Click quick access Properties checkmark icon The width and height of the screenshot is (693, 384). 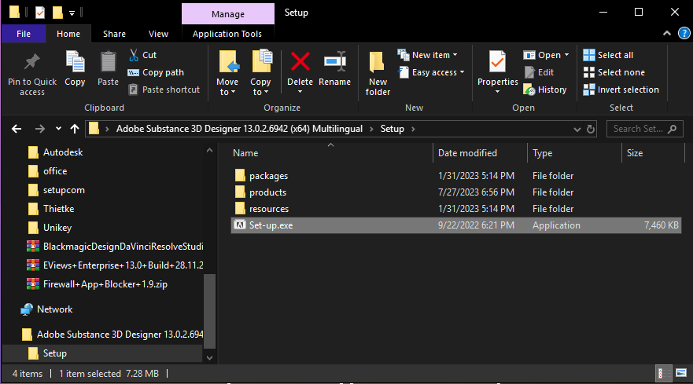tap(40, 13)
